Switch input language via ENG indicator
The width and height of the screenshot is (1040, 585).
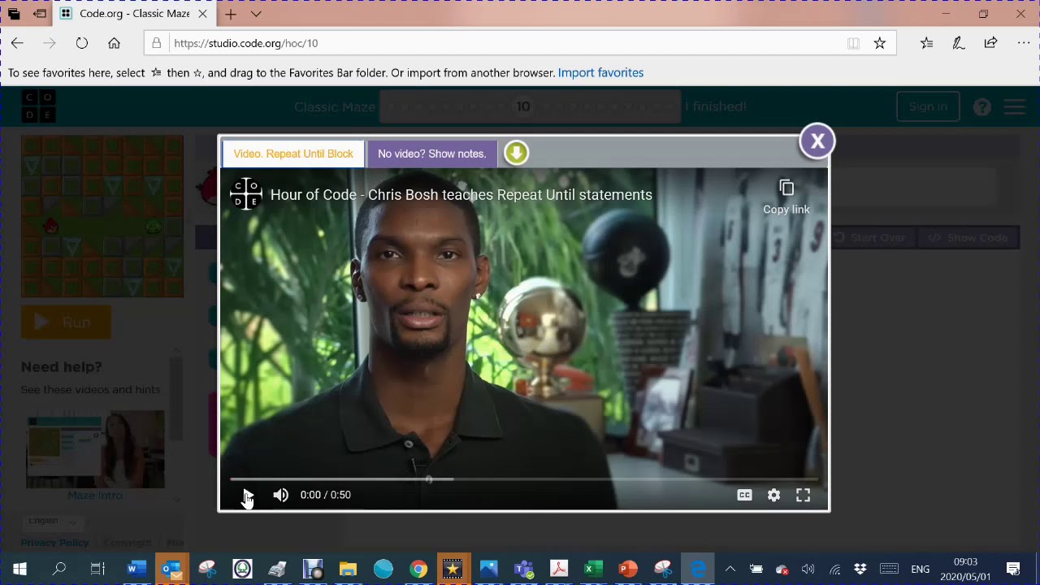pyautogui.click(x=920, y=569)
